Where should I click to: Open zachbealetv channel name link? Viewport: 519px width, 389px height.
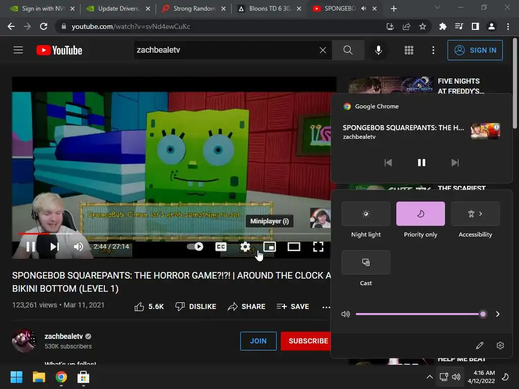pos(63,336)
